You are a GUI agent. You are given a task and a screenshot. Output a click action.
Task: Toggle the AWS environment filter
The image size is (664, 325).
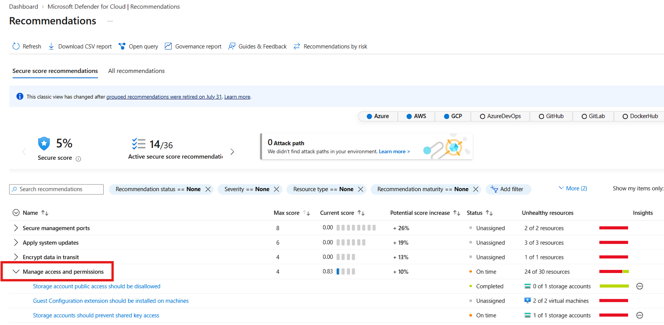[x=416, y=116]
